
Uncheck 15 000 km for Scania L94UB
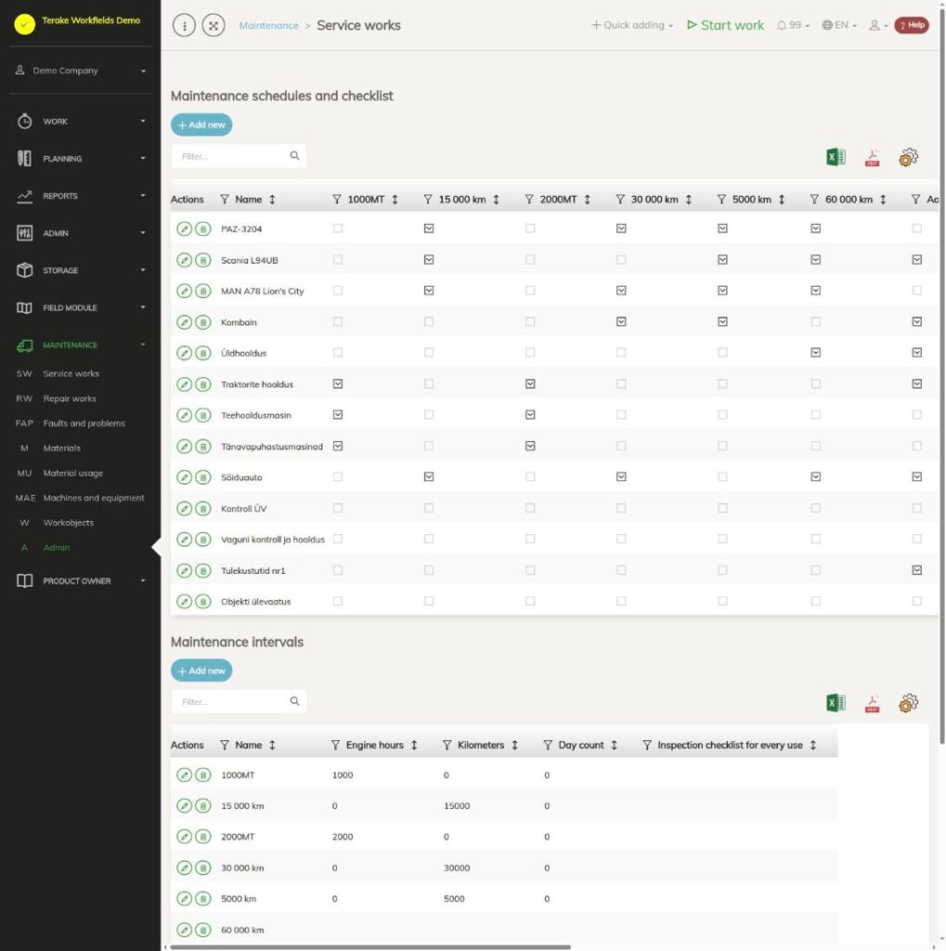point(429,260)
